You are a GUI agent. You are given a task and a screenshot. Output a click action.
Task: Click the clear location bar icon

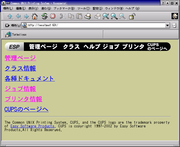point(7,25)
